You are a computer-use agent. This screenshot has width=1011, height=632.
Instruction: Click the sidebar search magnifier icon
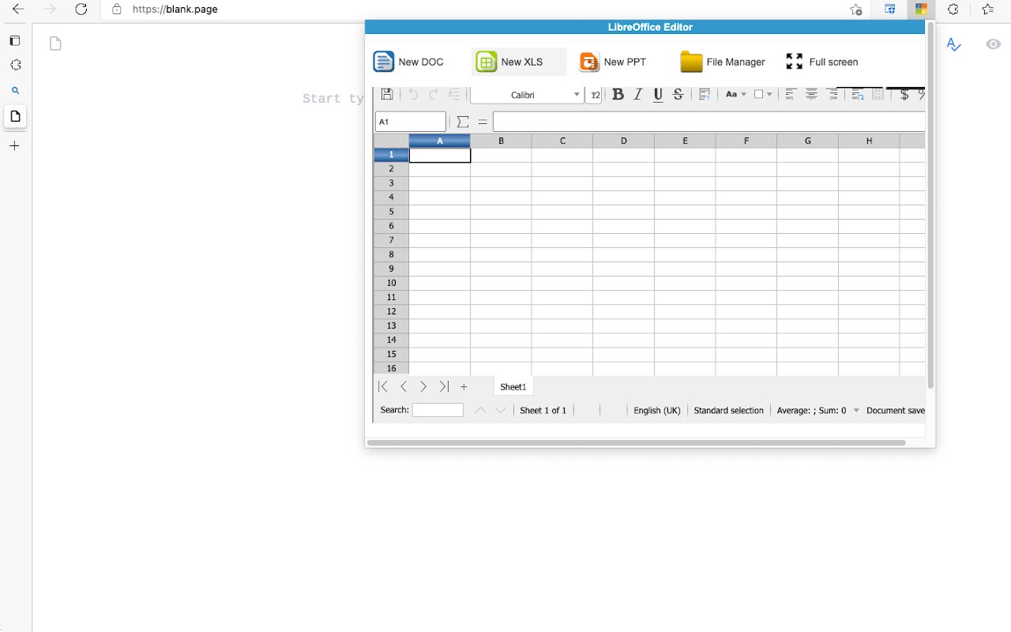pos(15,91)
